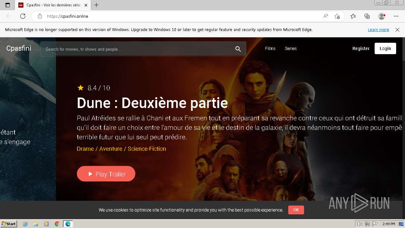Click the system clock 2:49 PM
Image resolution: width=405 pixels, height=228 pixels.
(389, 224)
